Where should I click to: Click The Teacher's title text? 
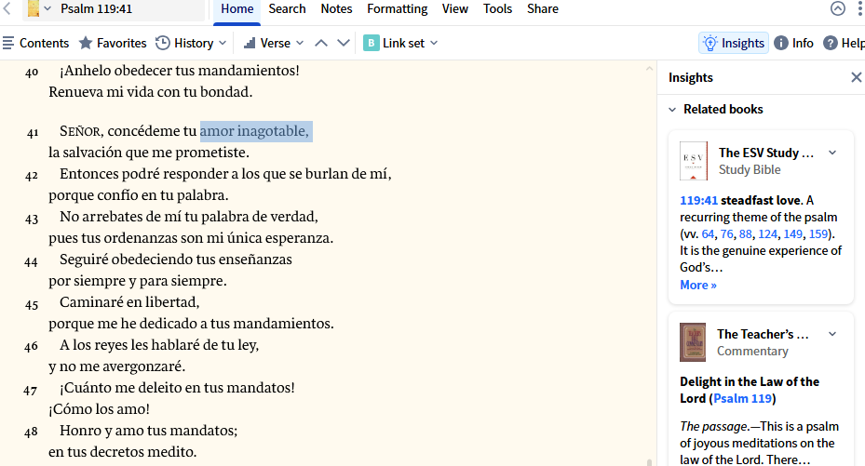pyautogui.click(x=763, y=334)
